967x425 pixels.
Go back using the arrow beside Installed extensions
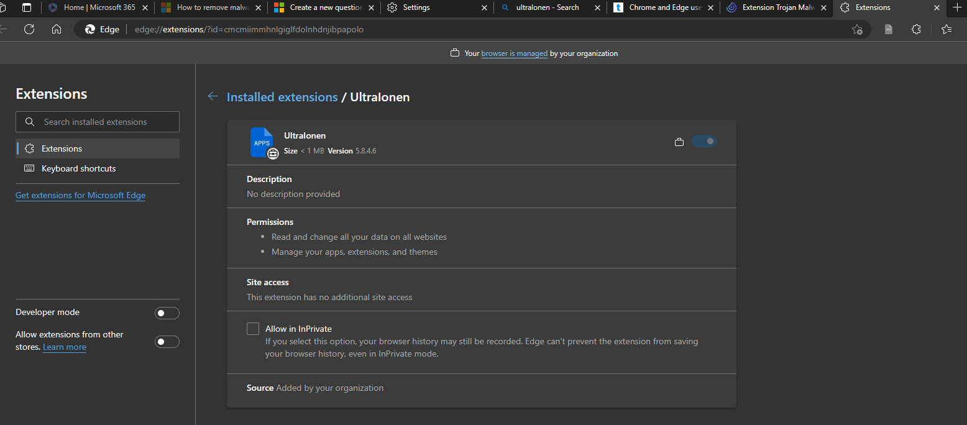pos(213,96)
